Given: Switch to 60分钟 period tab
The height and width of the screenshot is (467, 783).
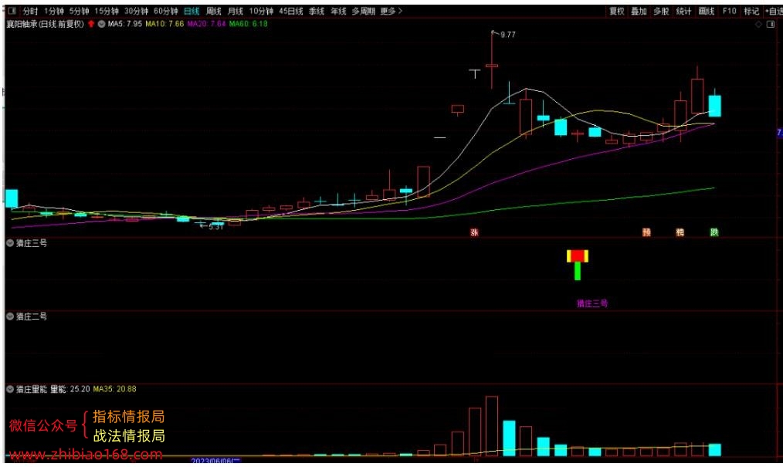Looking at the screenshot, I should (x=166, y=11).
